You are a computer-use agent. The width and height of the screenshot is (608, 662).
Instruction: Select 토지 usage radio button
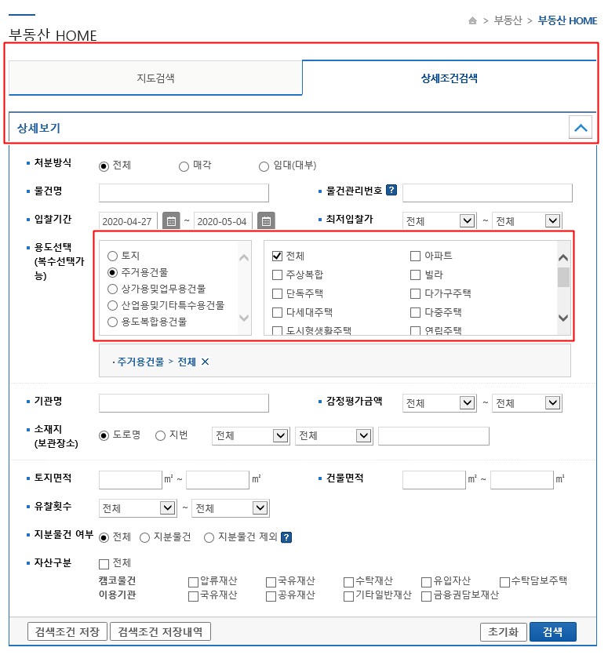(x=112, y=256)
